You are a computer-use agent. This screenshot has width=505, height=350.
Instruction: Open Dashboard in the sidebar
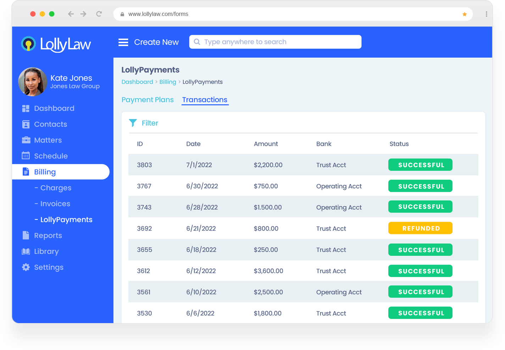[x=54, y=108]
